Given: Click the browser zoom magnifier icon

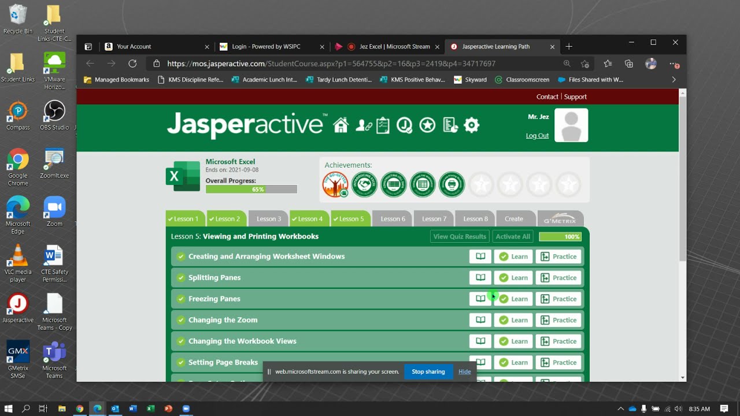Looking at the screenshot, I should click(567, 64).
